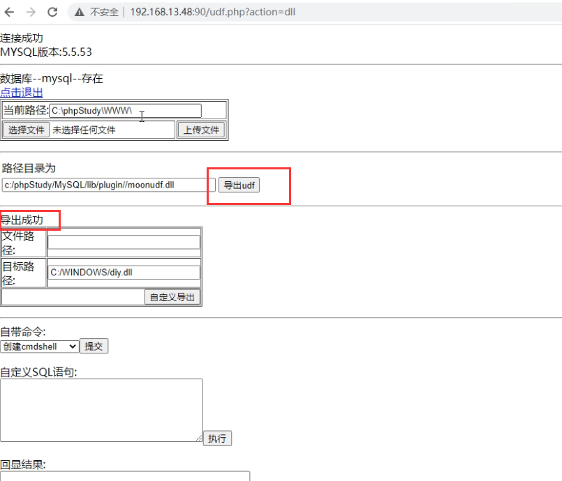Viewport: 562px width, 481px height.
Task: Click the 回显结果 output text box
Action: click(x=126, y=476)
